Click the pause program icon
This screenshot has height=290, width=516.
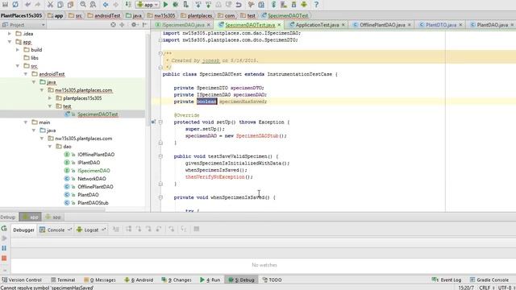(x=4, y=248)
